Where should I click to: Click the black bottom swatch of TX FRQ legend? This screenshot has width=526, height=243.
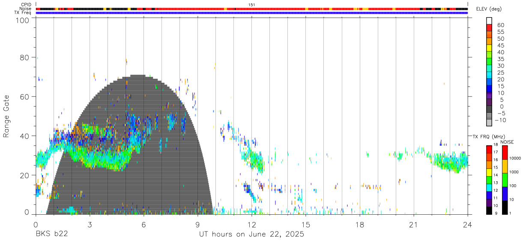[490, 210]
